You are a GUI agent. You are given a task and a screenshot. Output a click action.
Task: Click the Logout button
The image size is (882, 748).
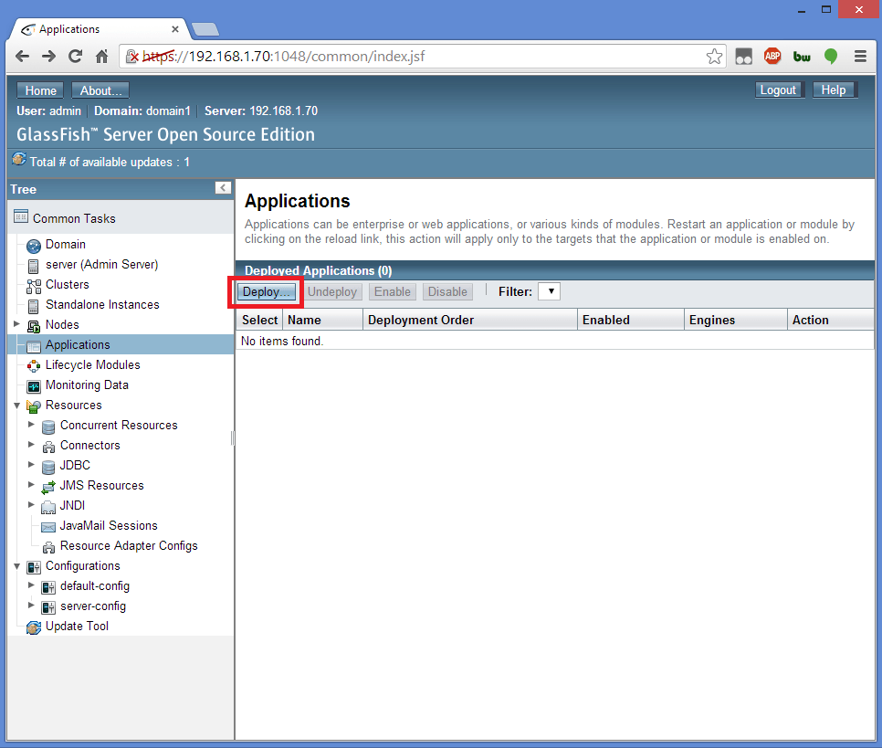pyautogui.click(x=778, y=90)
